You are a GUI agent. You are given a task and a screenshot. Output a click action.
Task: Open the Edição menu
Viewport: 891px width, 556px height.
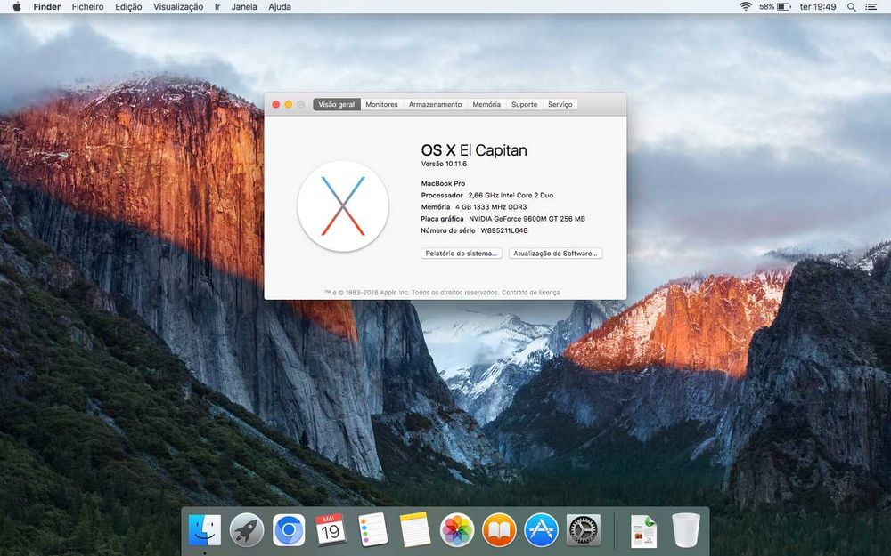click(128, 7)
